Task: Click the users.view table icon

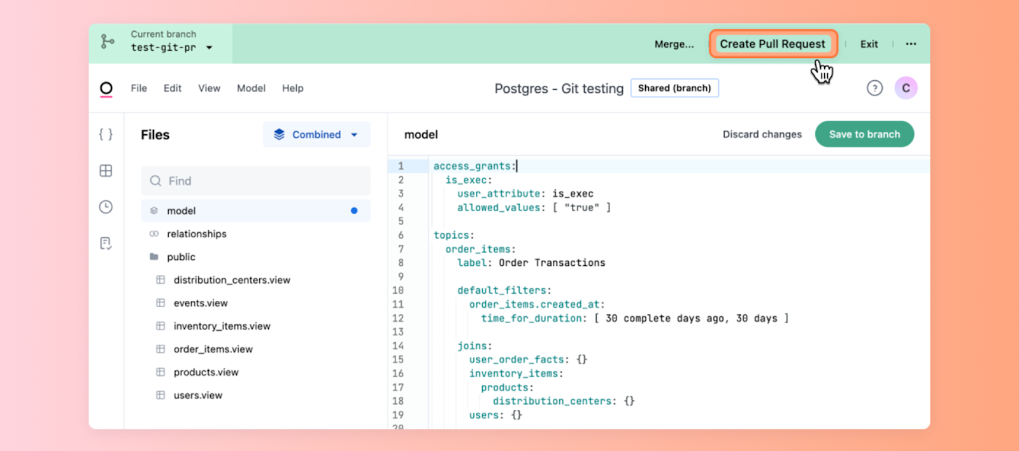Action: (x=160, y=395)
